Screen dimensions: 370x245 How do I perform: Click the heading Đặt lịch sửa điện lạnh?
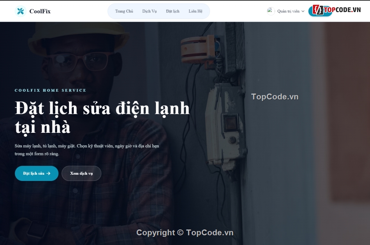[102, 117]
